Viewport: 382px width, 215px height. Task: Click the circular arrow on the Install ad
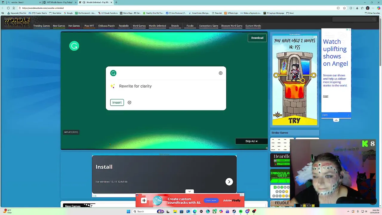(x=229, y=182)
